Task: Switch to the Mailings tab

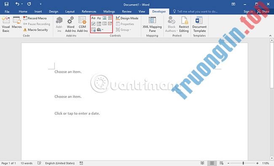Action: tap(109, 11)
